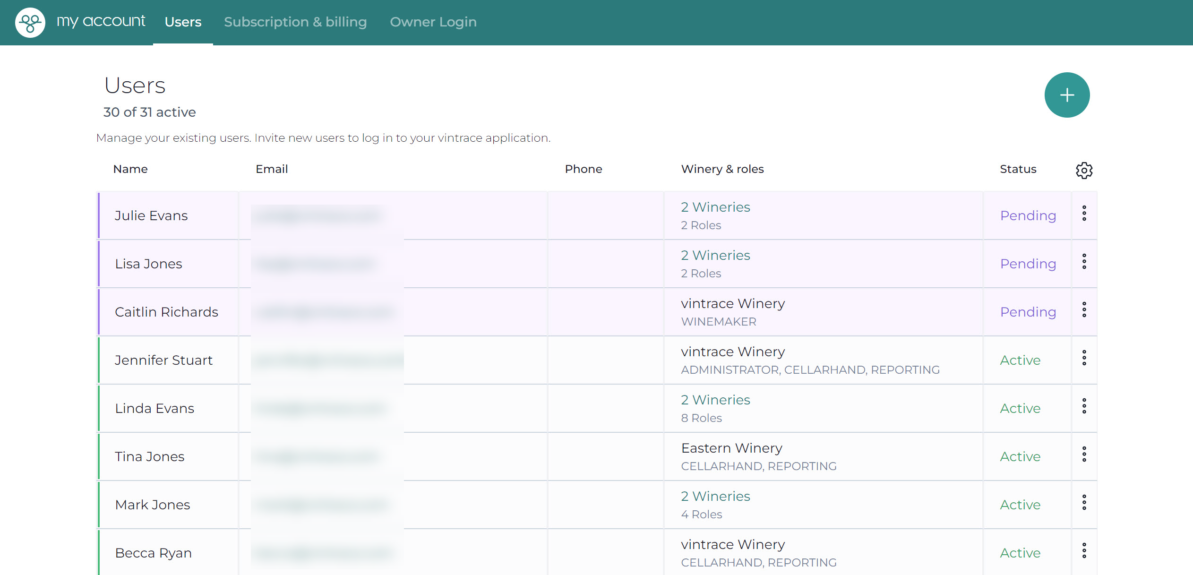Expand Lisa Jones's 2 Wineries link

coord(715,255)
